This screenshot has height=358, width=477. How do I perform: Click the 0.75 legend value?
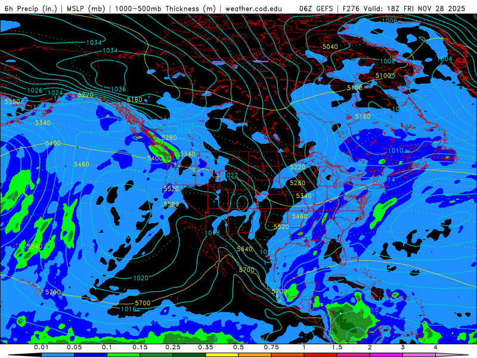click(x=271, y=347)
